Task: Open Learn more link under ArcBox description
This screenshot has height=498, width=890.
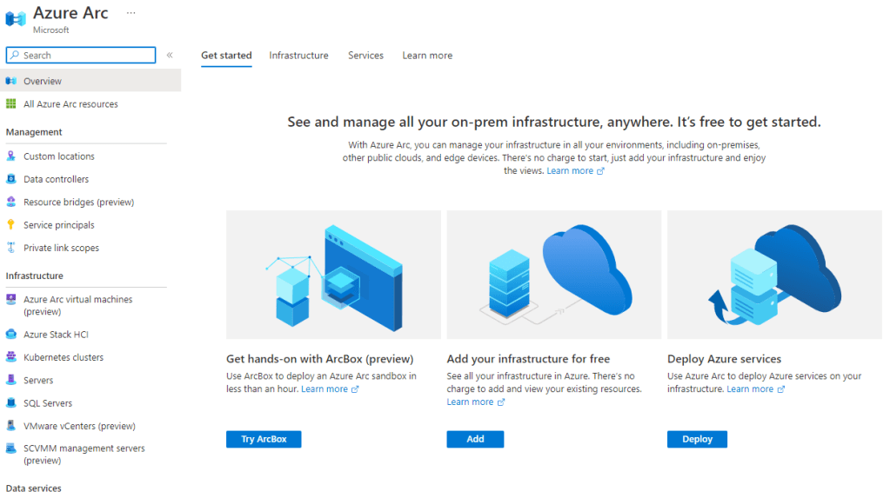Action: pyautogui.click(x=325, y=389)
